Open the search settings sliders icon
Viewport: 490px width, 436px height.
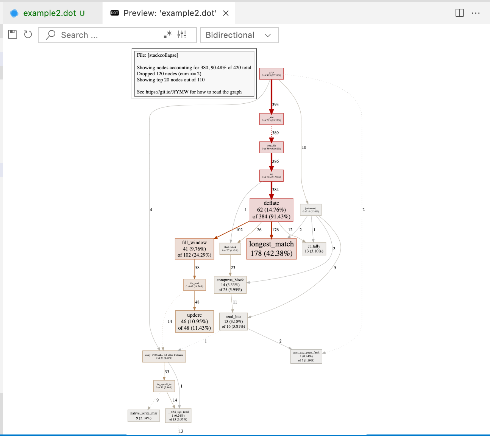click(182, 34)
